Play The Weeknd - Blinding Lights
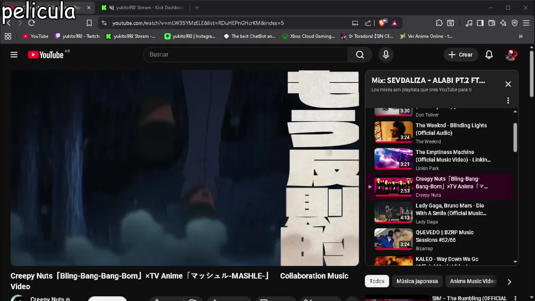This screenshot has width=535, height=301. click(x=439, y=133)
